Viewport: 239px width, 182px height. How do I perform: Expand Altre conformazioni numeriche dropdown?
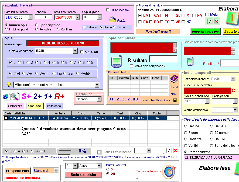pos(97,85)
